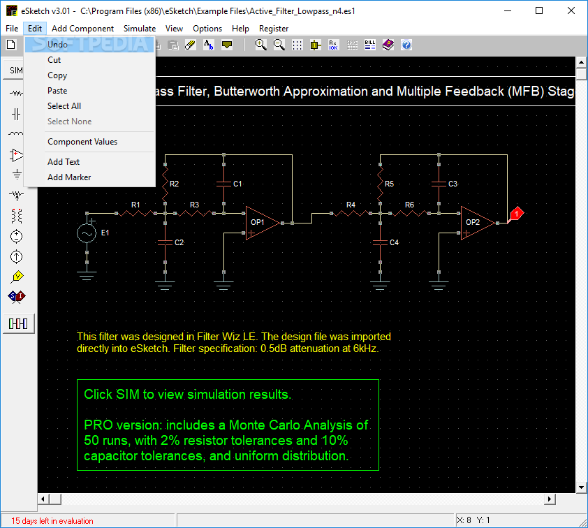Toggle the grid dots toolbar icon
Viewport: 588px width, 528px height.
297,45
